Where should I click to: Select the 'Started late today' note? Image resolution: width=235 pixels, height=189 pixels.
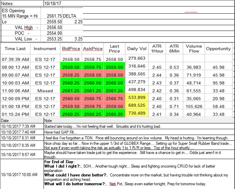(x=102, y=126)
